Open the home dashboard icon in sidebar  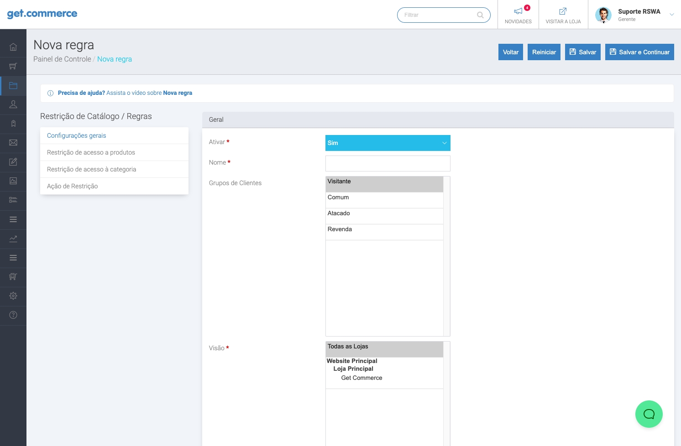tap(13, 47)
